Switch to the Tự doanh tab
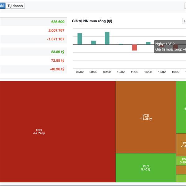This screenshot has width=186, height=186. click(15, 6)
